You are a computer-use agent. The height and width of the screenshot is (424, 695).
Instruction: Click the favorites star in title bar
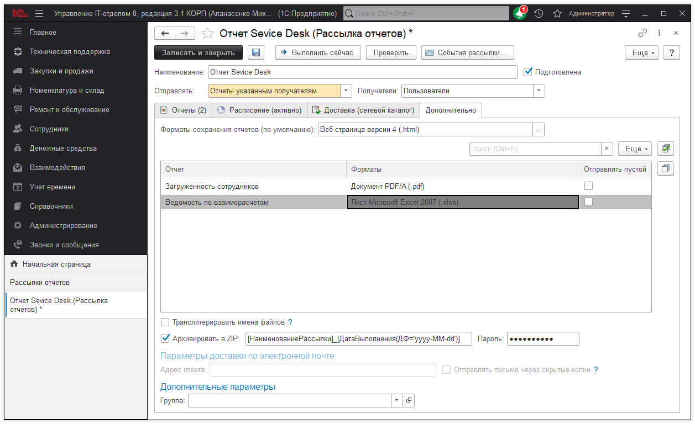557,13
